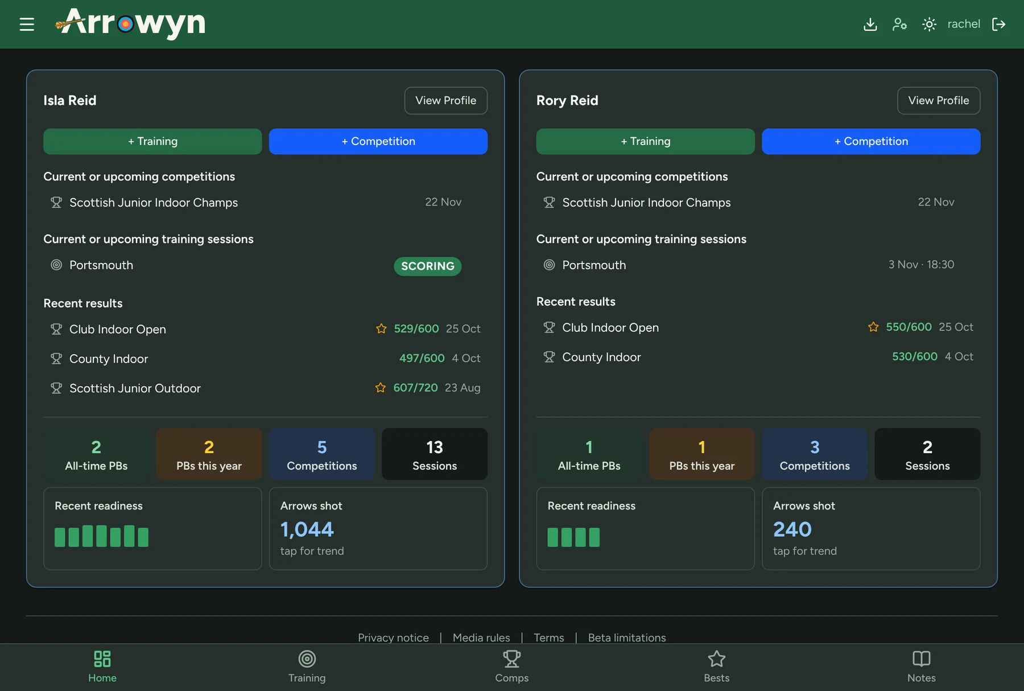Screen dimensions: 1024x691
Task: Switch to the Bests tab
Action: point(717,667)
